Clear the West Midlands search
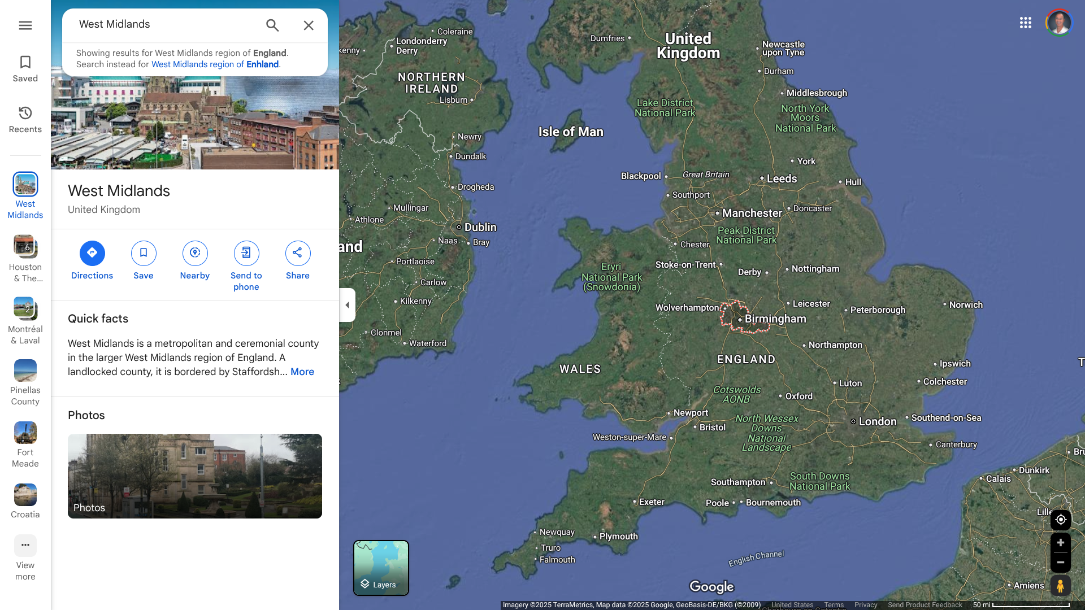 coord(309,25)
